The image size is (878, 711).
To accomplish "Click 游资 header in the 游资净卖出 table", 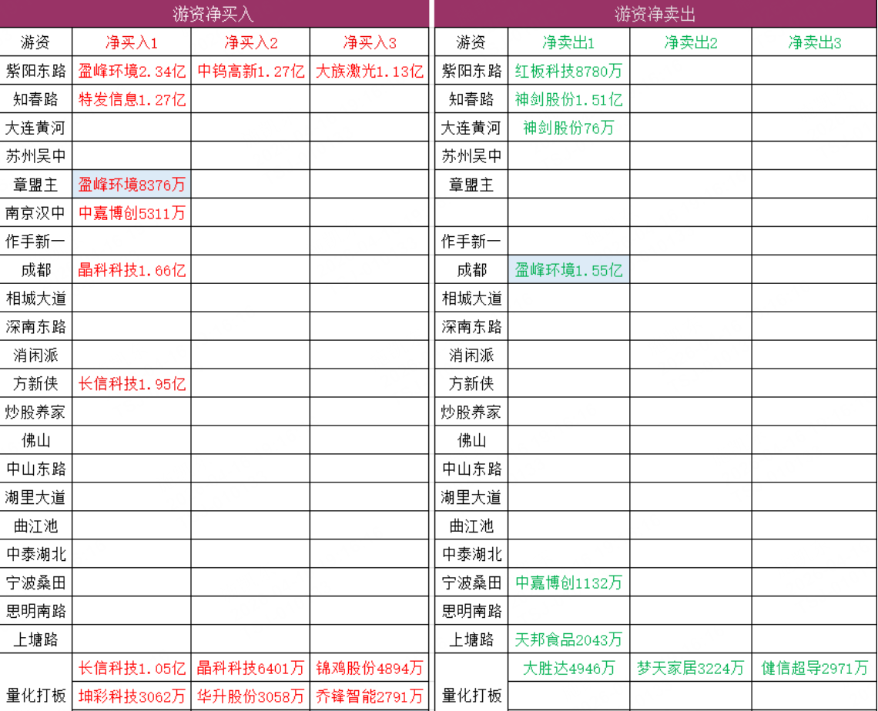I will (471, 42).
